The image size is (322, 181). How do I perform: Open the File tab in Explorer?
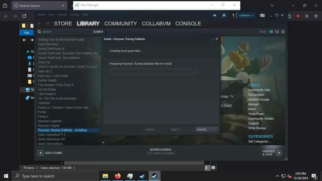[x=27, y=33]
